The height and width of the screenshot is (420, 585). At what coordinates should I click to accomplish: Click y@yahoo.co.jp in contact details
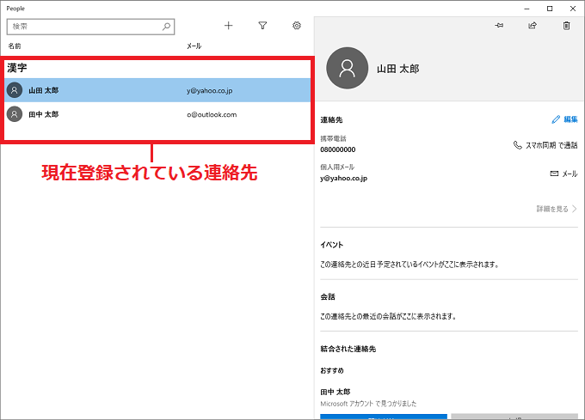pyautogui.click(x=343, y=179)
